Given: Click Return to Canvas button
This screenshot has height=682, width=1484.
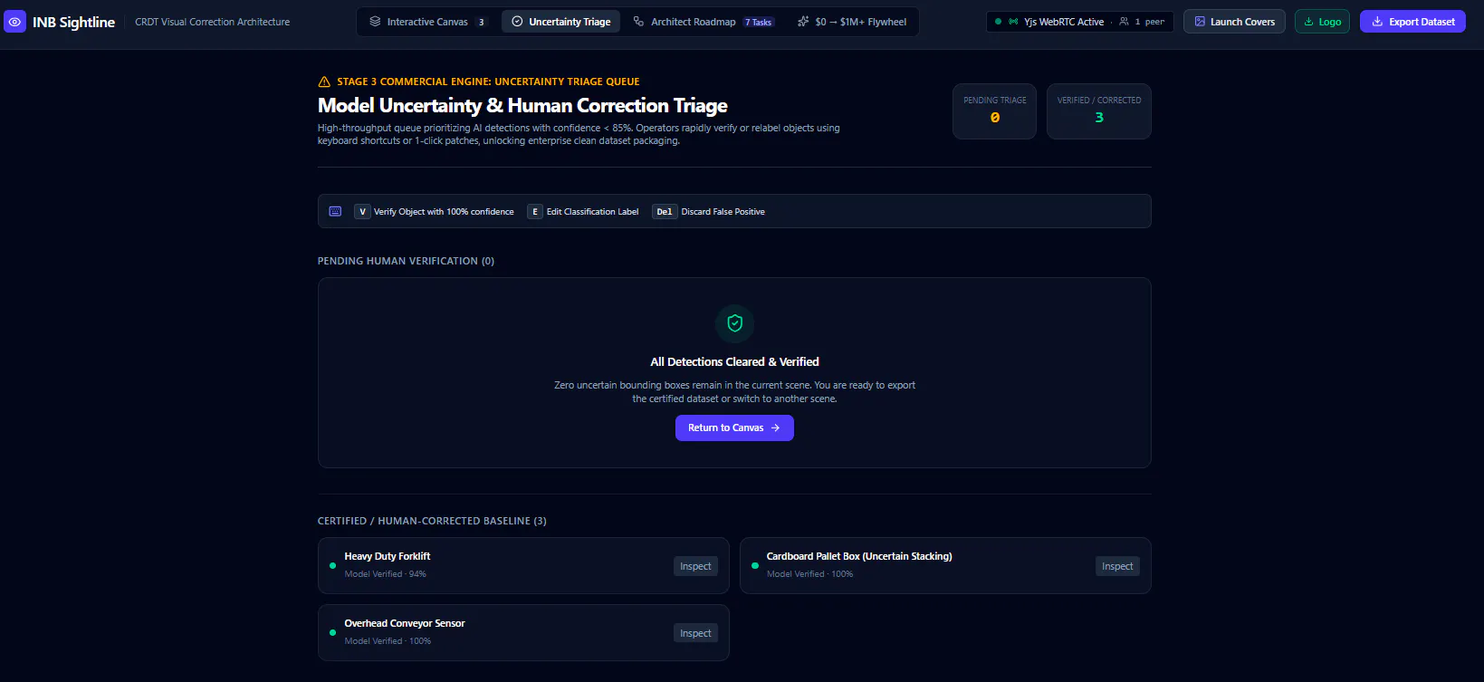Looking at the screenshot, I should [x=734, y=427].
